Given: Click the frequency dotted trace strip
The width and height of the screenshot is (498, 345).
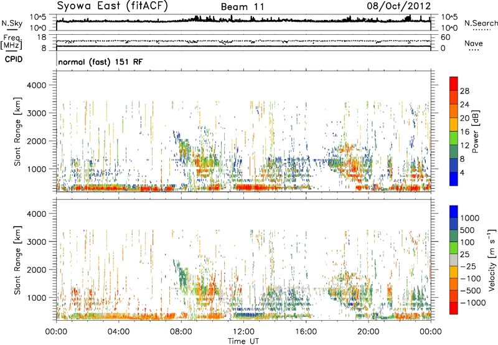Looking at the screenshot, I should [x=243, y=42].
